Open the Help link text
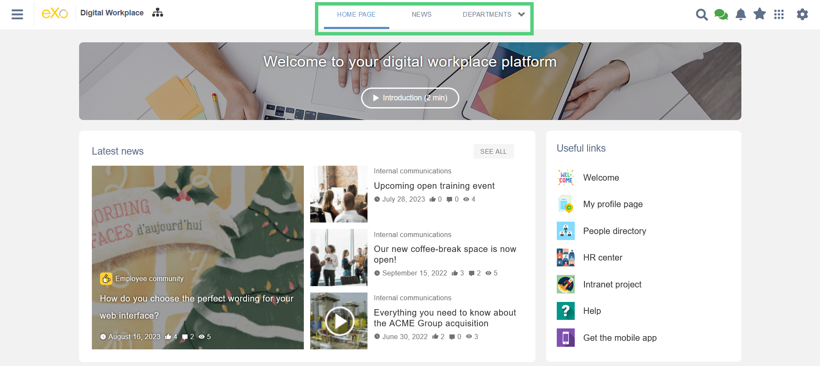The height and width of the screenshot is (366, 820). pyautogui.click(x=592, y=311)
